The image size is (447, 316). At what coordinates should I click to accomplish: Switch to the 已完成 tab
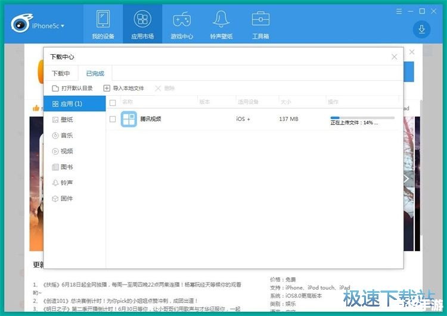click(95, 73)
